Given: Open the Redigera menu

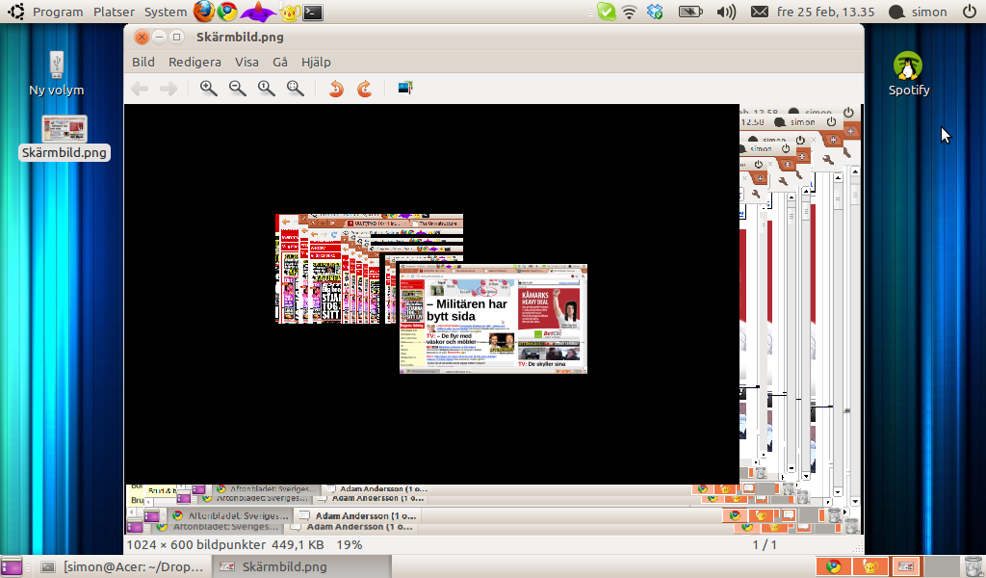Looking at the screenshot, I should 195,62.
